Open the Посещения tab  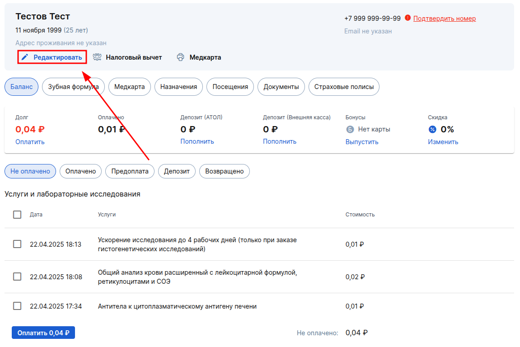(230, 87)
